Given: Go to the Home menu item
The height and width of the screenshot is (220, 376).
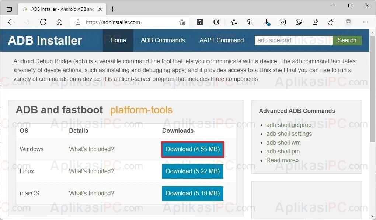Looking at the screenshot, I should 118,40.
